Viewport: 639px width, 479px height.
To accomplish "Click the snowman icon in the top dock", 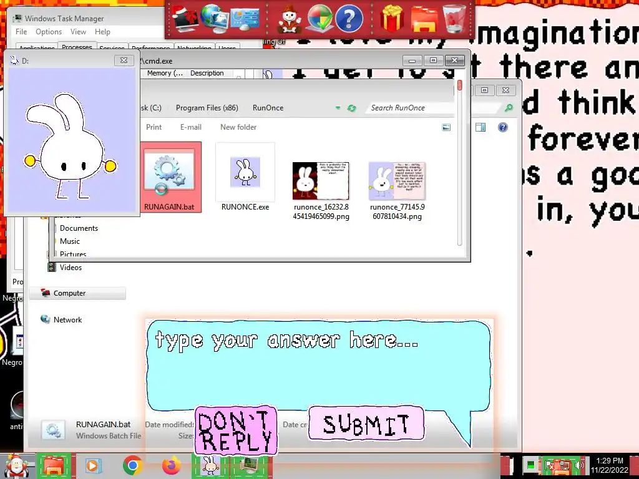I will click(x=289, y=19).
